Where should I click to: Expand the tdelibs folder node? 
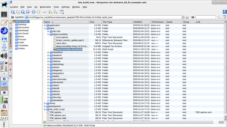point(48,76)
